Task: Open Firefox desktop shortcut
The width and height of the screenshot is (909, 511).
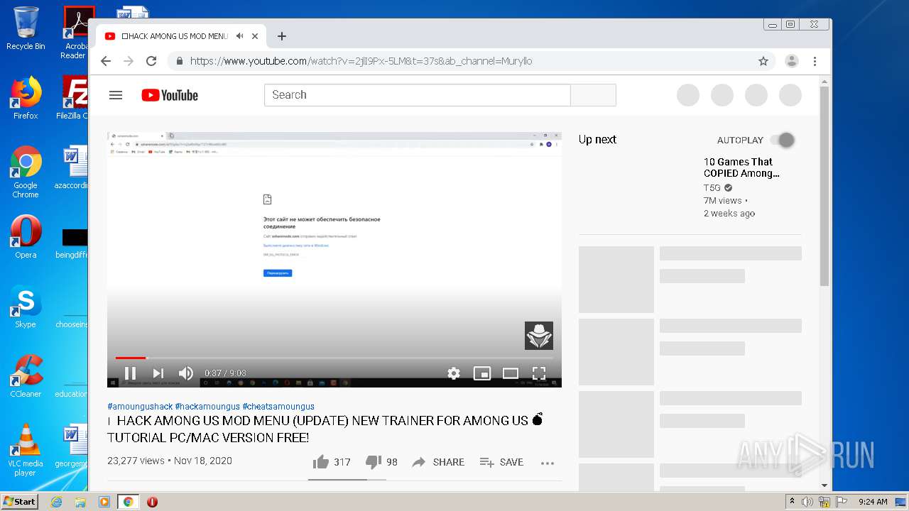Action: pyautogui.click(x=26, y=98)
